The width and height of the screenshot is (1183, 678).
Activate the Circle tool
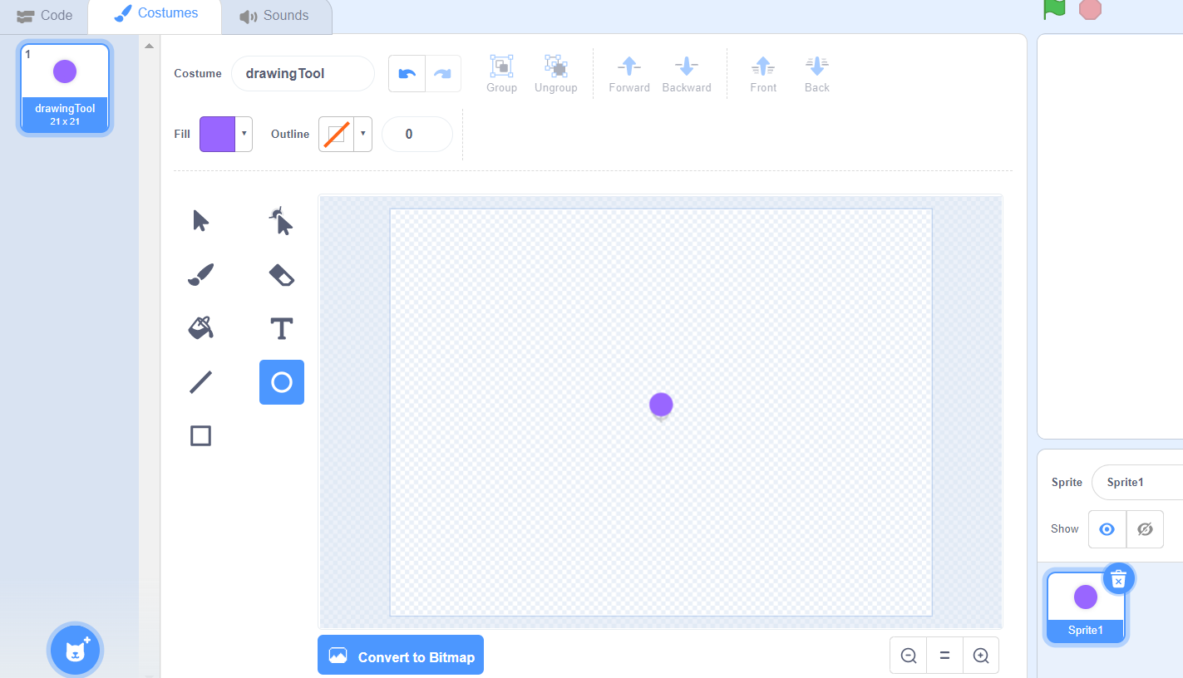(x=282, y=382)
